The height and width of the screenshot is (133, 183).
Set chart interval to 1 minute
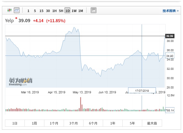point(28,11)
